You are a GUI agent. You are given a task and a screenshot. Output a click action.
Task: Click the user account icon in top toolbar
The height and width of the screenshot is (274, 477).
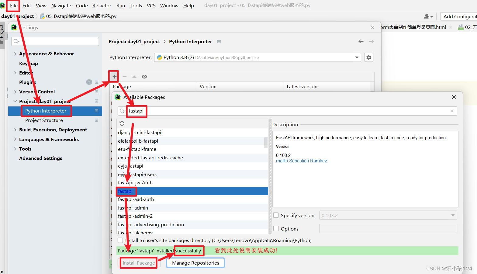[428, 16]
